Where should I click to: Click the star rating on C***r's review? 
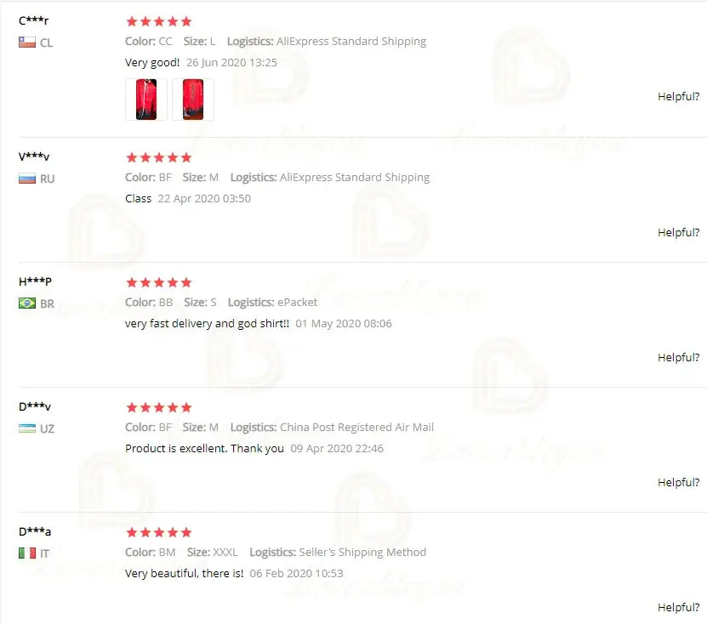[x=159, y=21]
